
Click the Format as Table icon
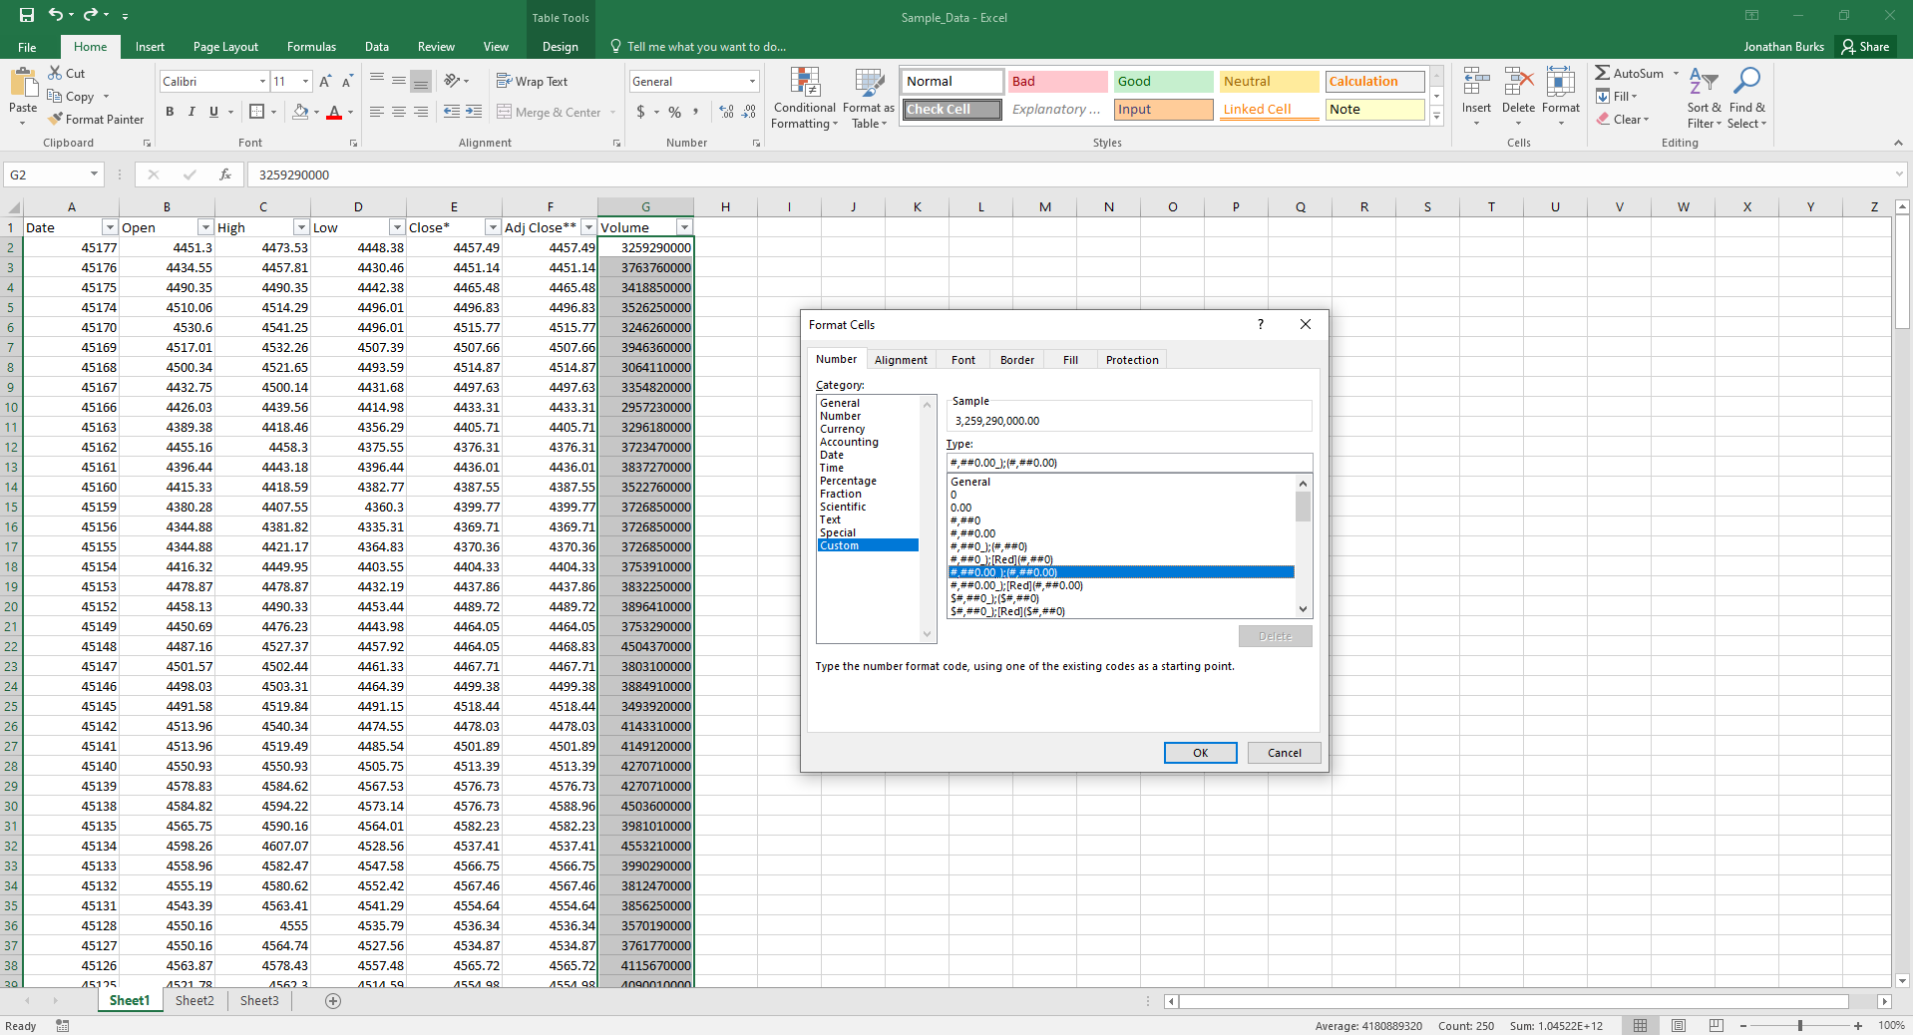pos(867,97)
